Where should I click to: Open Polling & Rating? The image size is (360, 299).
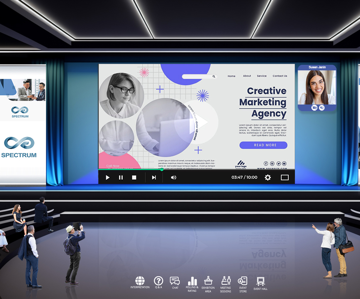coord(192,282)
